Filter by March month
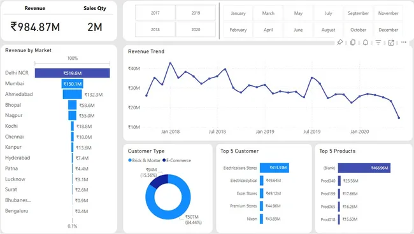This screenshot has height=234, width=414. point(268,13)
